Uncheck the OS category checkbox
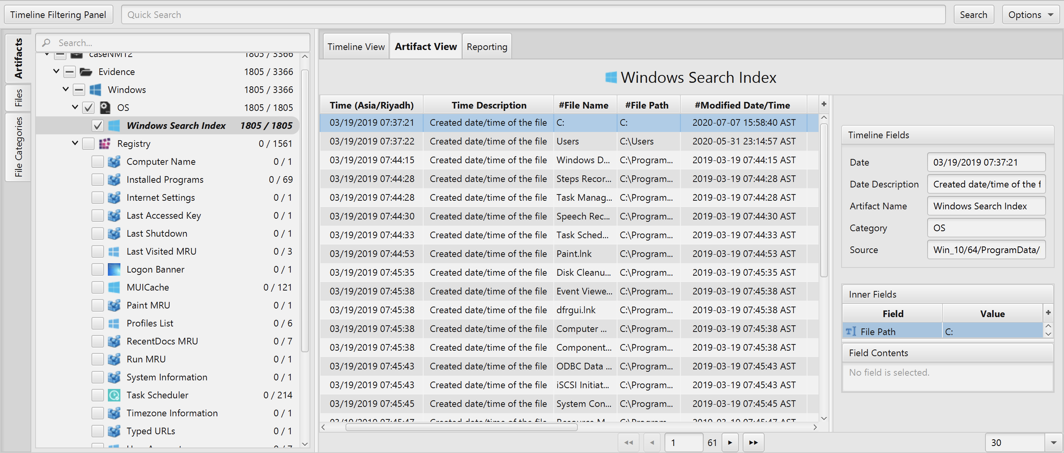1064x453 pixels. pyautogui.click(x=88, y=108)
